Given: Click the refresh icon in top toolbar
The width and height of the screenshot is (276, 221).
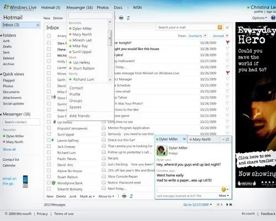Looking at the screenshot, I should [x=128, y=18].
